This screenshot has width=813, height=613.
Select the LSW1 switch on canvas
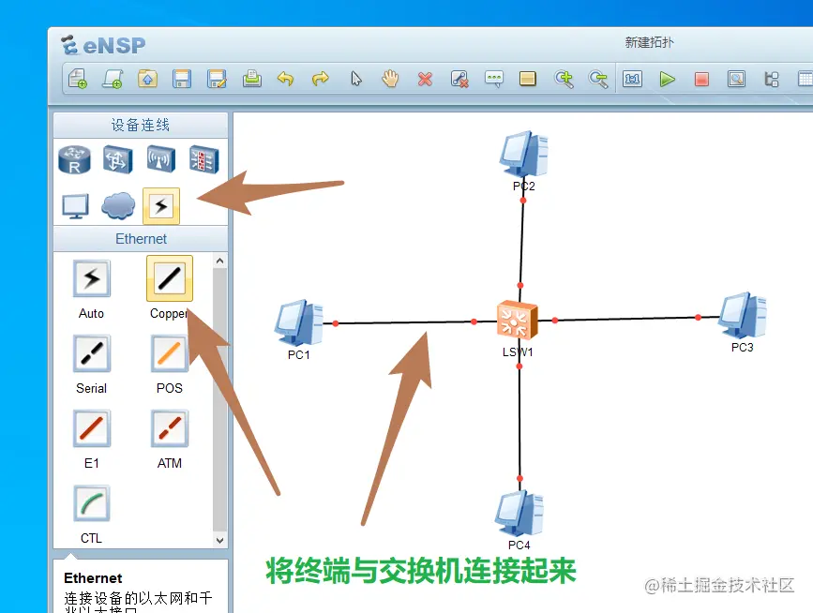(517, 319)
